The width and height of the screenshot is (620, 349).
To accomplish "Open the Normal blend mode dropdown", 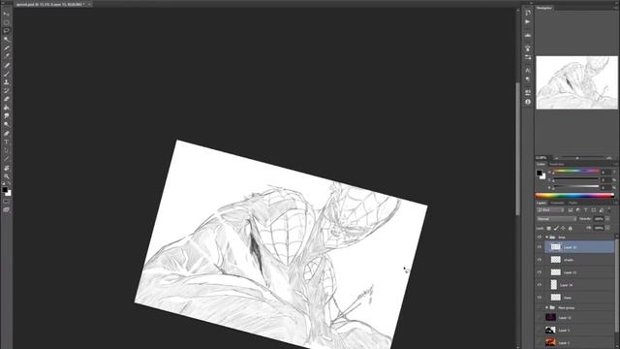I will (x=556, y=219).
